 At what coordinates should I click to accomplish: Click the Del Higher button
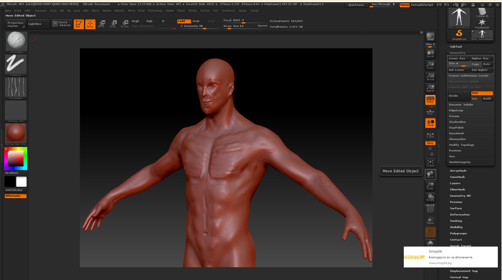pyautogui.click(x=482, y=70)
